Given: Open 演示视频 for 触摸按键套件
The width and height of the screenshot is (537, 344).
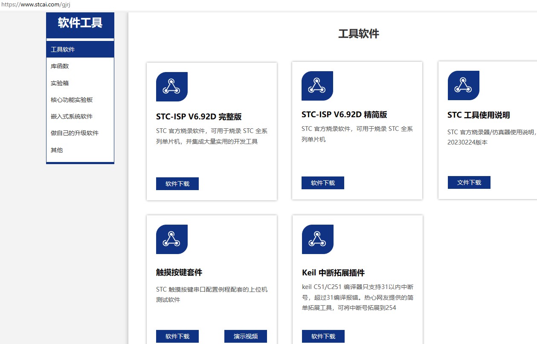Looking at the screenshot, I should coord(246,336).
